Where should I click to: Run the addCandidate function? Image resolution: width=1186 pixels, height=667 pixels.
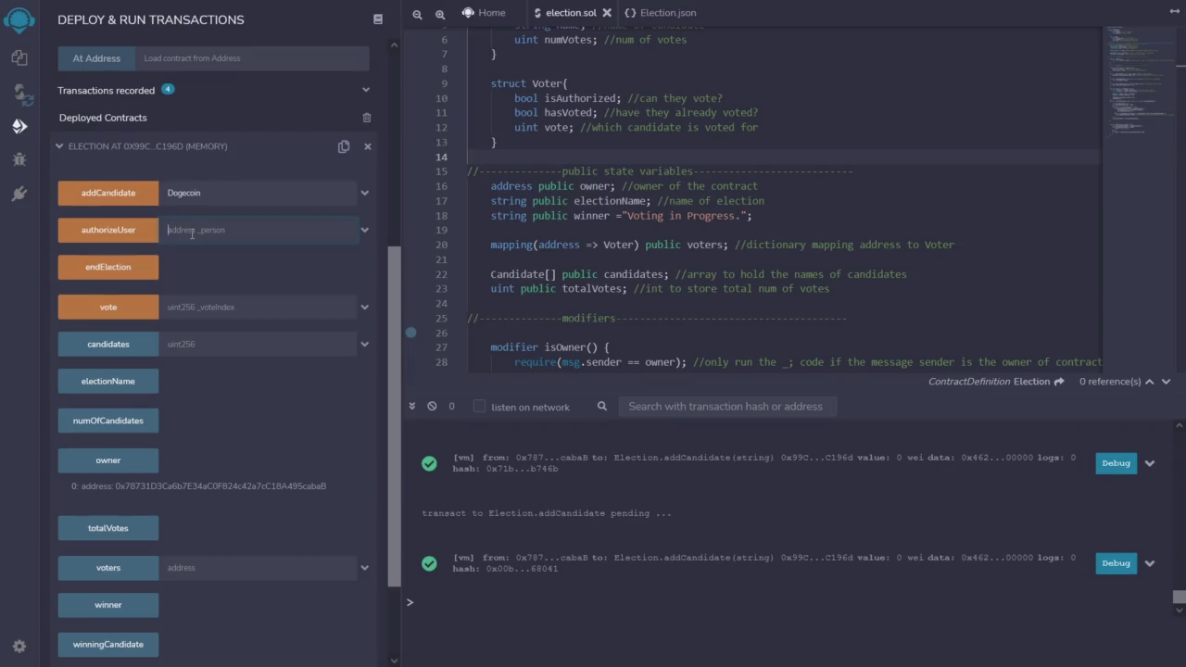tap(108, 193)
